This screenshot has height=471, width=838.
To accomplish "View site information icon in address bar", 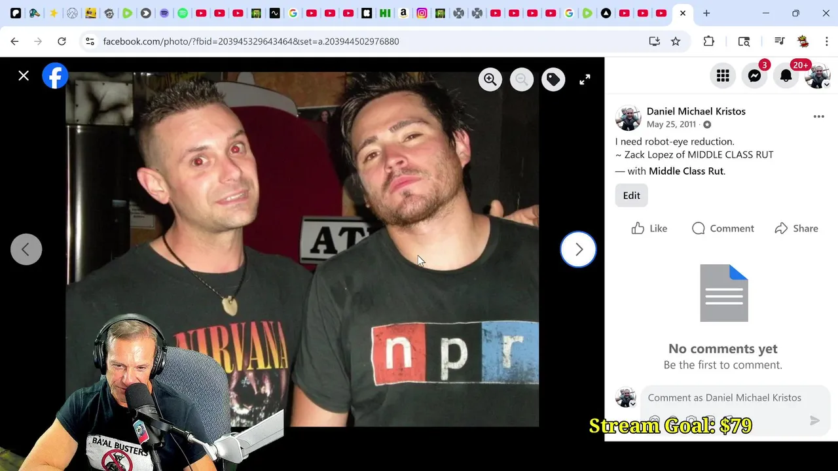I will 90,41.
